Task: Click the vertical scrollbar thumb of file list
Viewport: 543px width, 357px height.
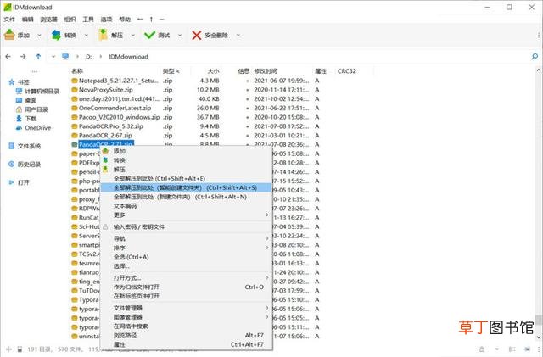Action: [x=539, y=320]
